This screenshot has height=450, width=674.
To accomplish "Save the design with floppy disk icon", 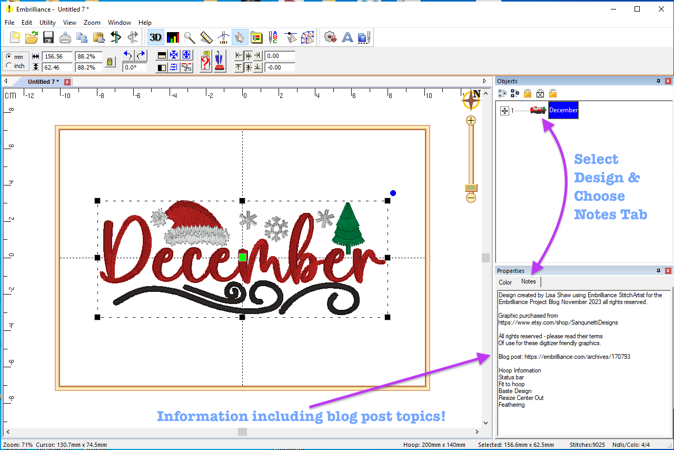I will (x=48, y=37).
